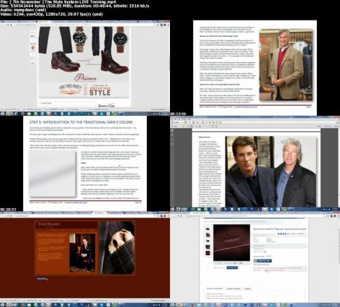Screen dimensions: 340x307
Task: Click the footer link on the Traditional Men's Colors page
Action: coord(79,202)
